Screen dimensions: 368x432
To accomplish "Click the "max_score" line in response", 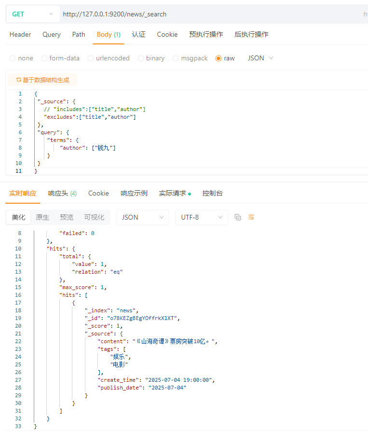I will pyautogui.click(x=83, y=287).
